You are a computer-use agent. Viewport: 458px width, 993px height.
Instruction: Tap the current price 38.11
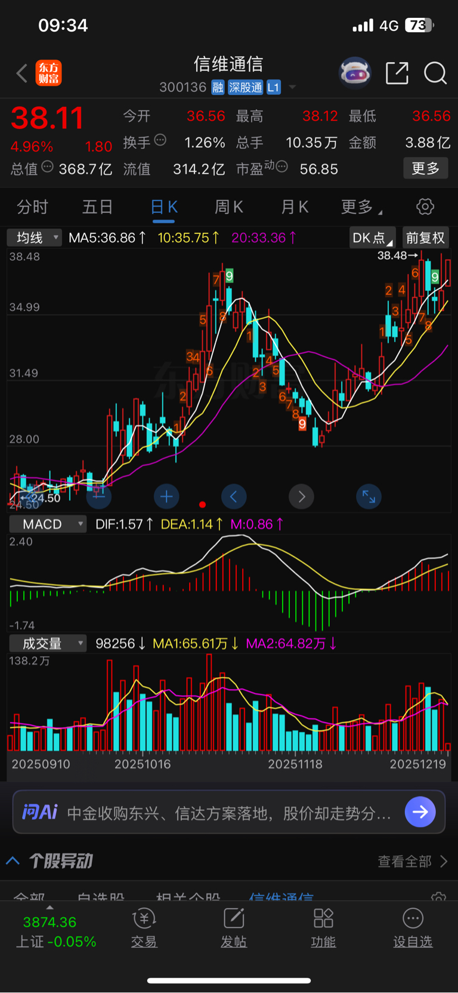47,118
